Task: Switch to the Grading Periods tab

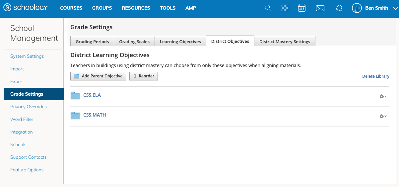Action: point(92,42)
